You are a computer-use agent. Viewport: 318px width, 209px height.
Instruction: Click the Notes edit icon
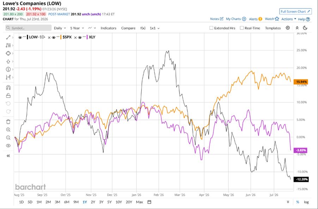pos(222,19)
